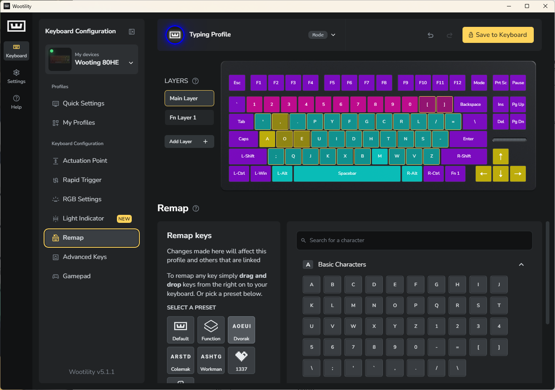Image resolution: width=555 pixels, height=390 pixels.
Task: Open the Wooting 80HE device dropdown
Action: (92, 59)
